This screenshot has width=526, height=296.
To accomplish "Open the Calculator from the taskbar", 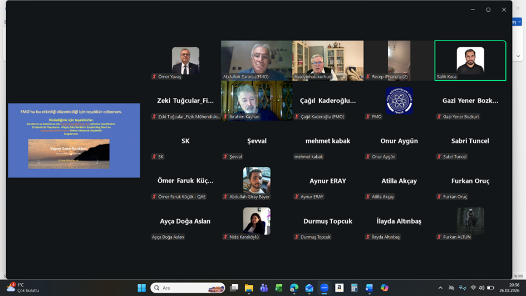I will [x=354, y=288].
